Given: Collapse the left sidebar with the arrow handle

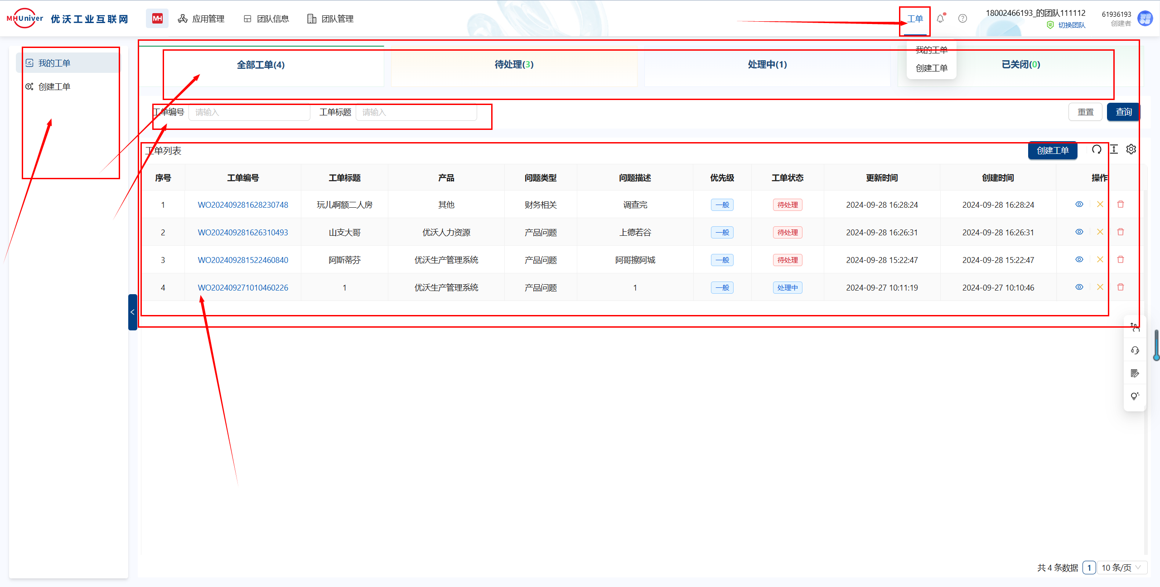Looking at the screenshot, I should pyautogui.click(x=132, y=312).
